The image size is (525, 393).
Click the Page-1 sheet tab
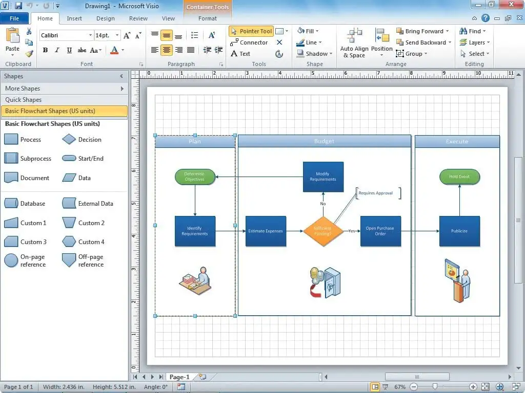pos(179,377)
